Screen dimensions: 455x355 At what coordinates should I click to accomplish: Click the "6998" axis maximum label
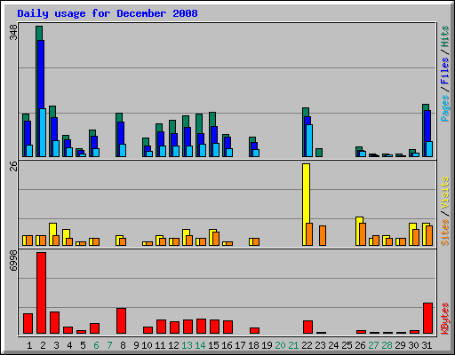click(x=13, y=261)
